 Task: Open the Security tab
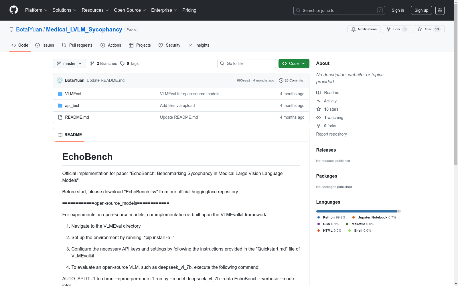point(169,45)
